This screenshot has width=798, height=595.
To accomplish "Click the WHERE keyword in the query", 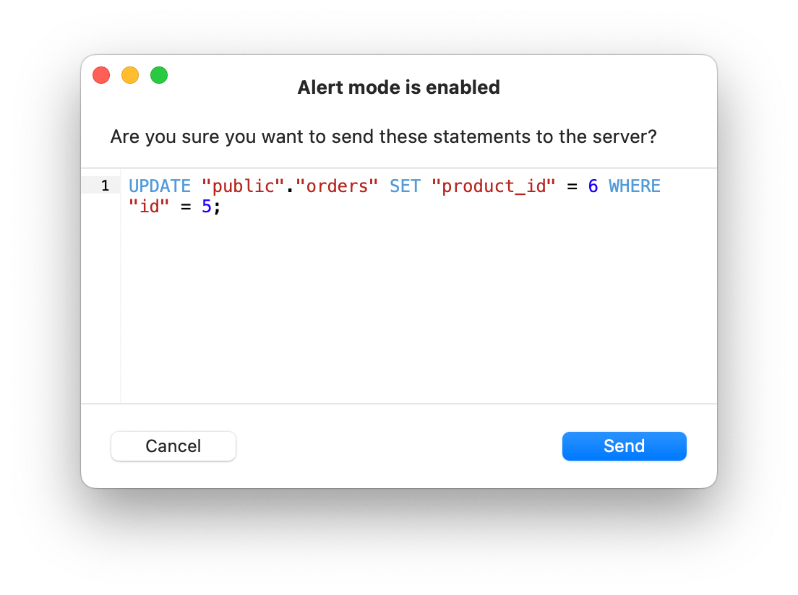I will point(635,186).
